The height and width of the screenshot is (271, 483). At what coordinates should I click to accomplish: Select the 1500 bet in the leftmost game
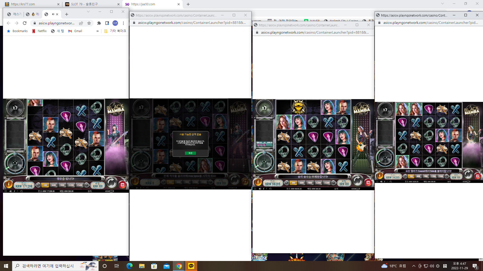coord(80,185)
